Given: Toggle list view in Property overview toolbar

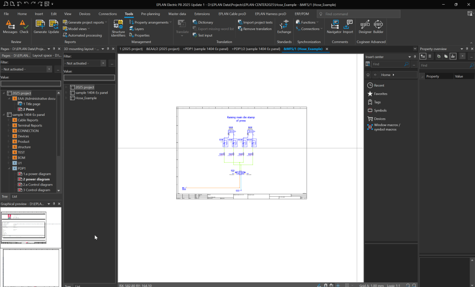Looking at the screenshot, I should (x=430, y=56).
